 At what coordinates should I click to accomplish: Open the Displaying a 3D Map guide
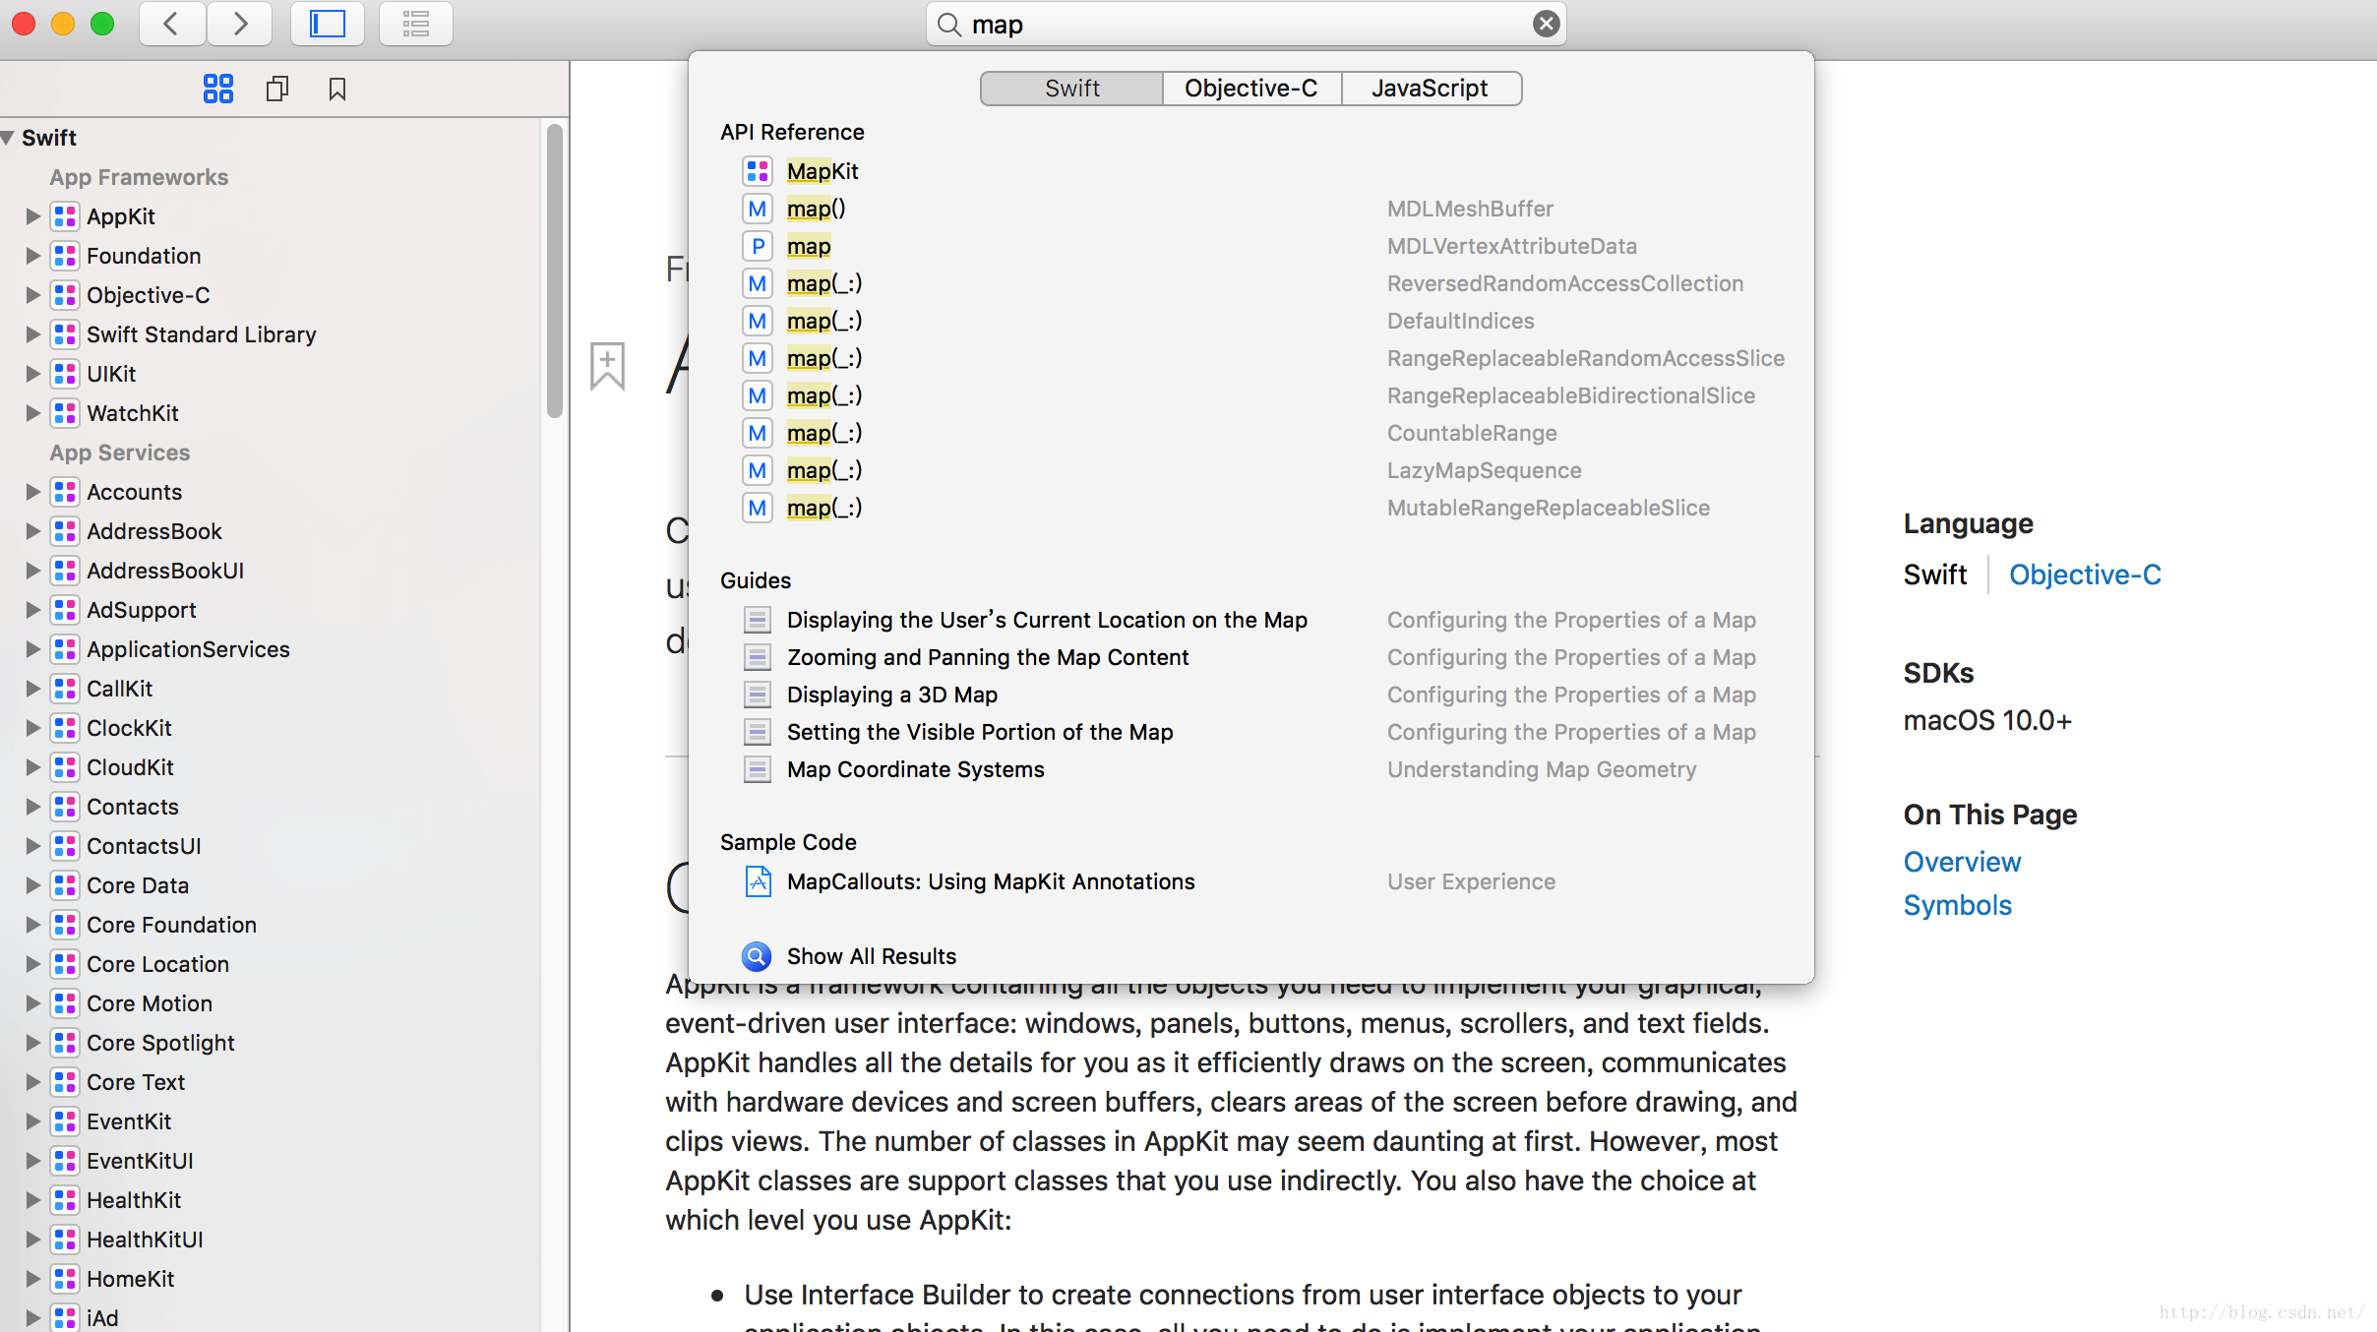click(891, 695)
